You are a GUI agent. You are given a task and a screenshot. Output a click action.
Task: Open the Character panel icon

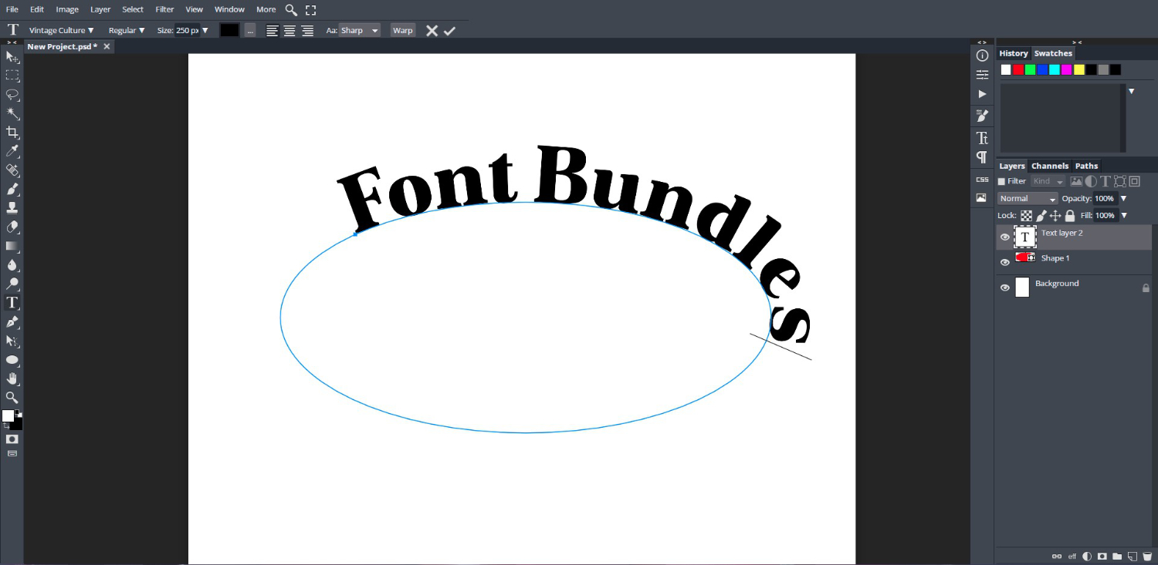982,138
